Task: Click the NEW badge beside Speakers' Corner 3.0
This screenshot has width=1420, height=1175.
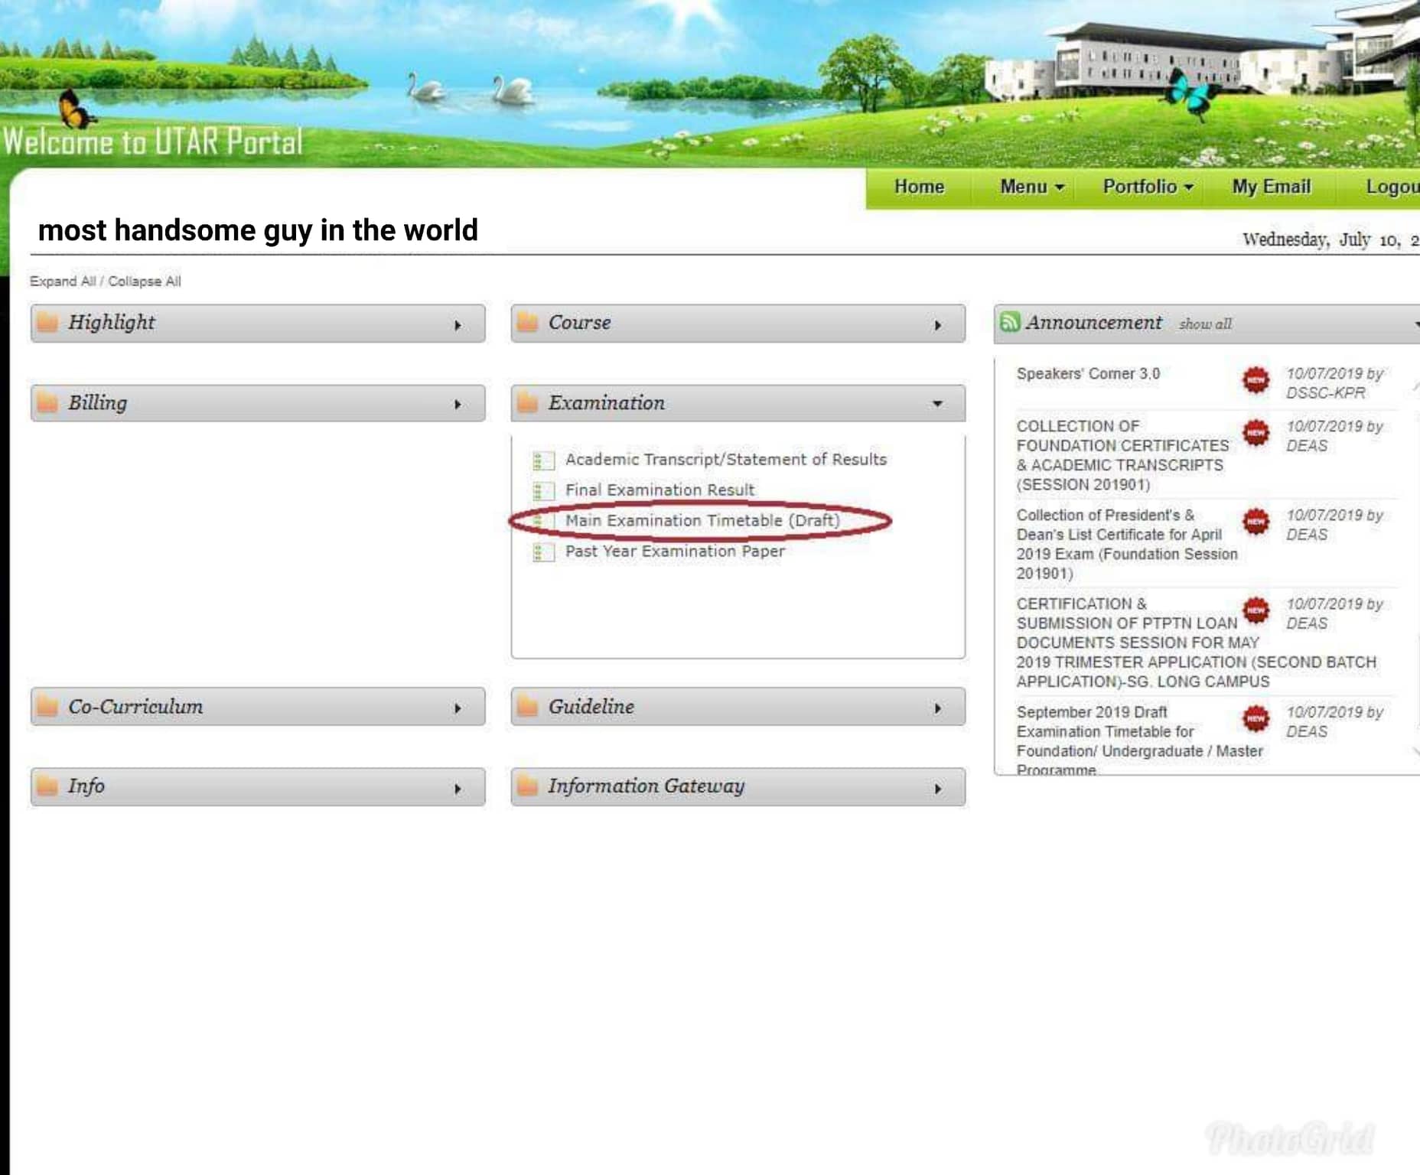Action: coord(1256,379)
